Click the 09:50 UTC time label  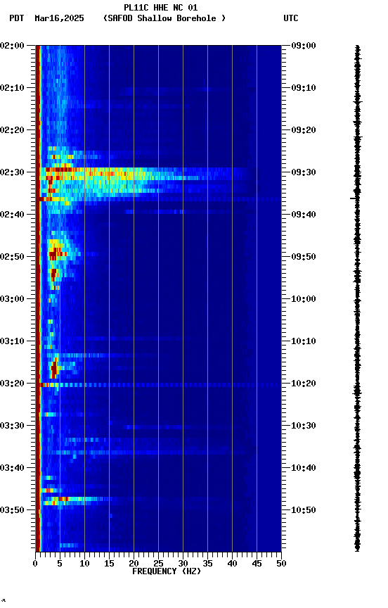[304, 257]
